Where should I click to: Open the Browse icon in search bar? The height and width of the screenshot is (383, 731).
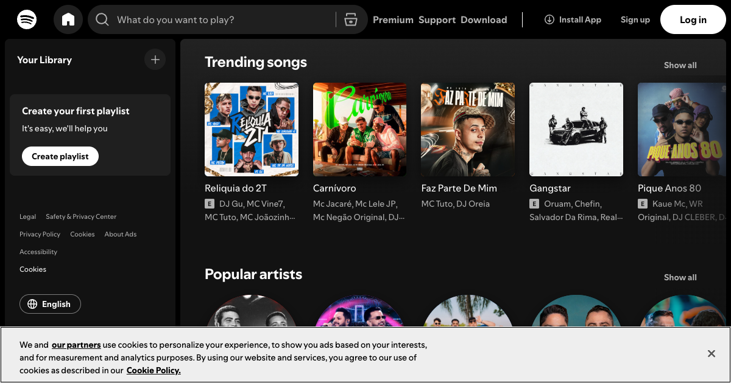[350, 19]
